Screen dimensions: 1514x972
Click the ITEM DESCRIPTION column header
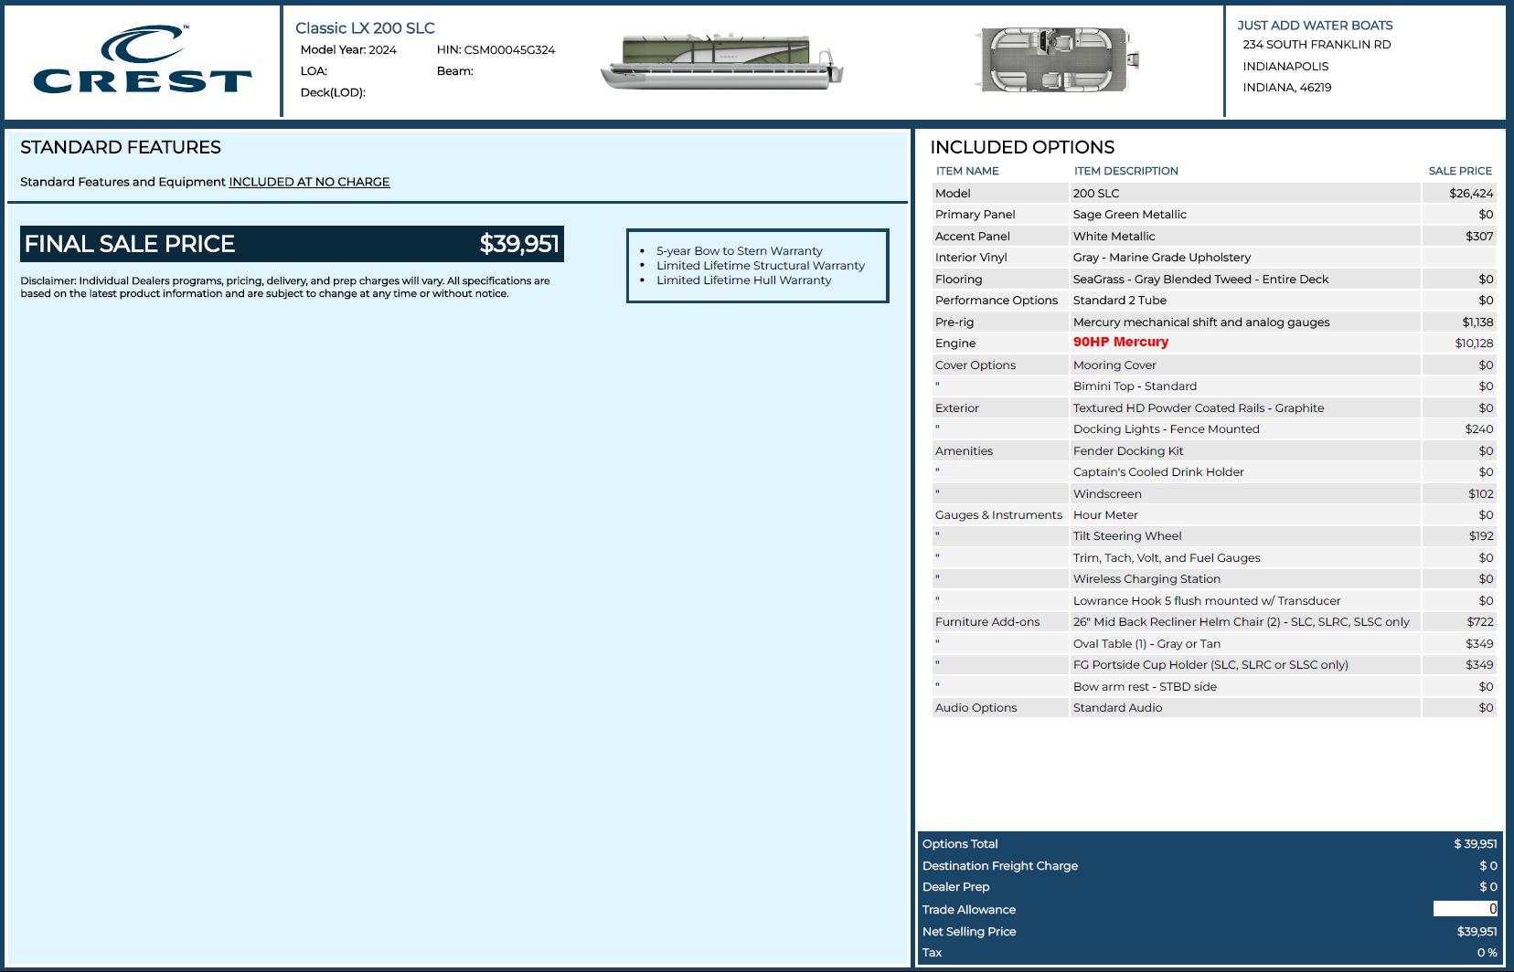(1125, 171)
